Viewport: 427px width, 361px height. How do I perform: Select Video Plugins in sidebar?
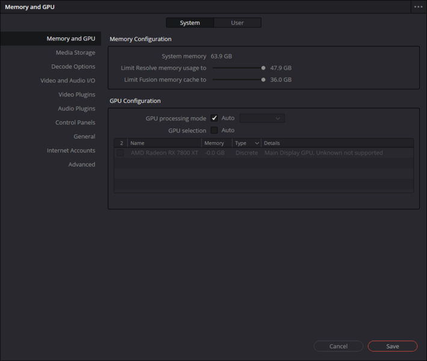[76, 94]
